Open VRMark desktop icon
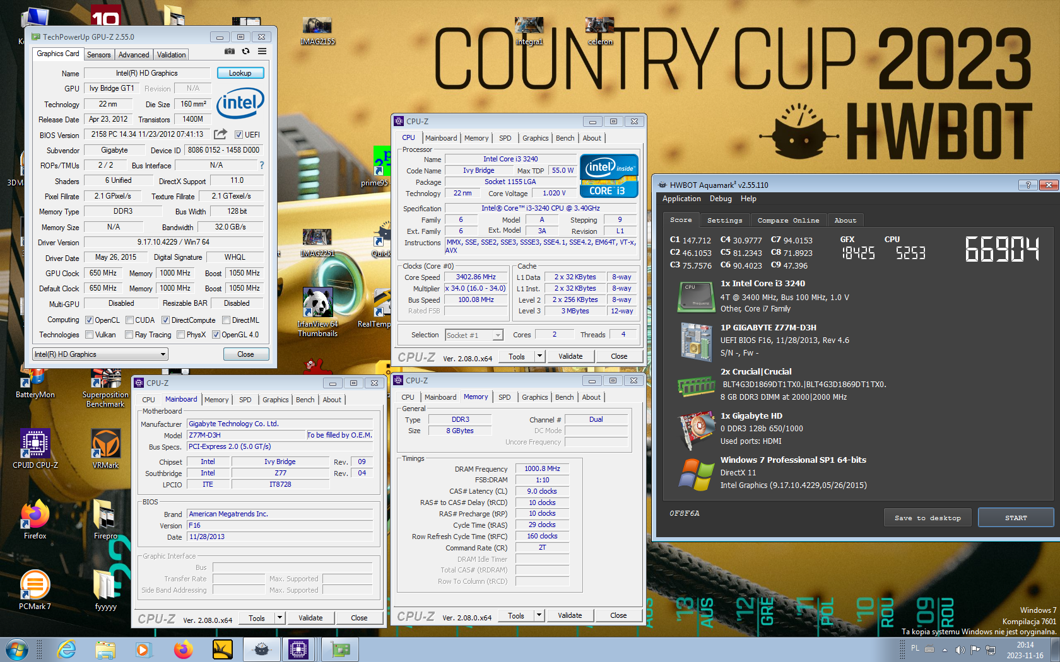The width and height of the screenshot is (1060, 662). pos(105,449)
